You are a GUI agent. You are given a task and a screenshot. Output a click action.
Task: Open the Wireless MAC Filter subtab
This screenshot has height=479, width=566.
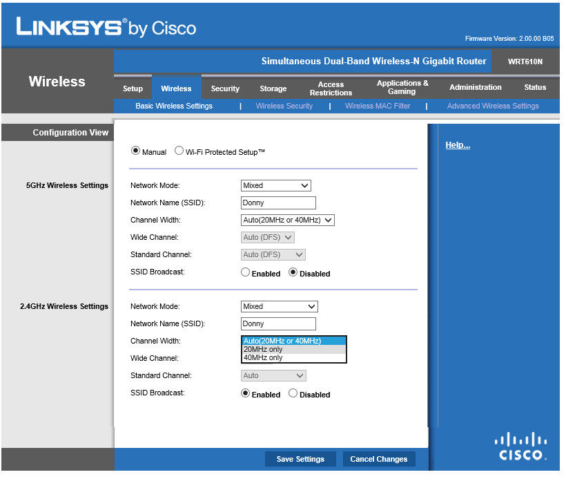(377, 106)
